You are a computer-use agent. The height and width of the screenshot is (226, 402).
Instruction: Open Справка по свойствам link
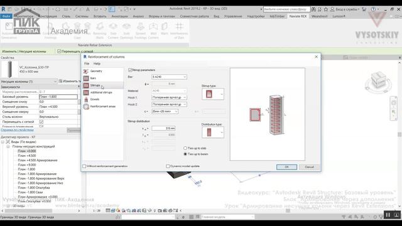(17, 130)
